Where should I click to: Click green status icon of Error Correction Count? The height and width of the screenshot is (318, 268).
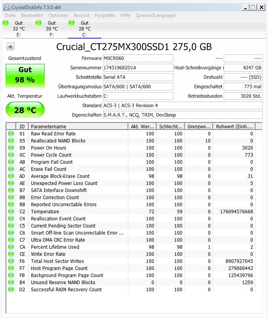coord(11,197)
